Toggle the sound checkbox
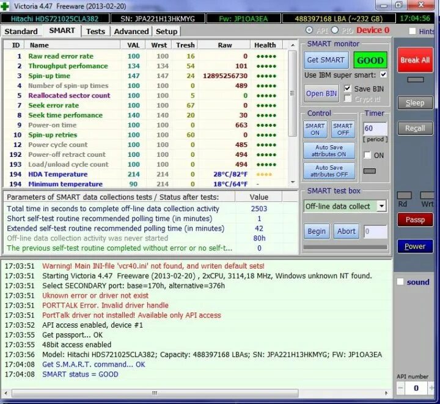 (x=400, y=282)
